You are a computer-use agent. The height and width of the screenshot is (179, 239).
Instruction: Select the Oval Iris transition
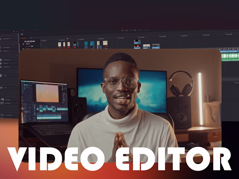click(x=9, y=63)
